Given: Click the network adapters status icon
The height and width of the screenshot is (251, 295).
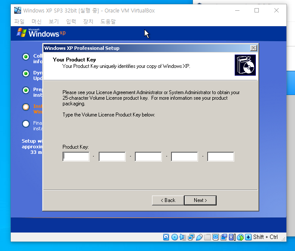Looking at the screenshot, I should tap(191, 237).
